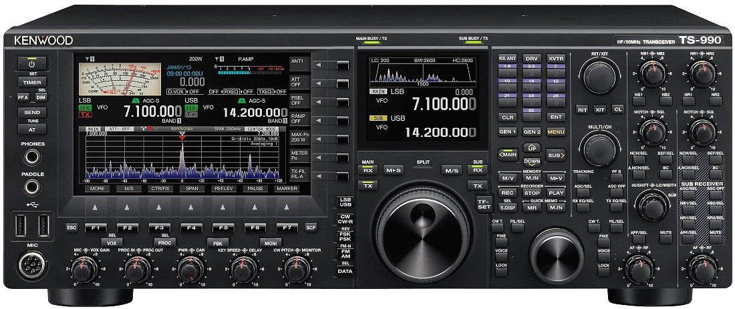Image resolution: width=735 pixels, height=309 pixels.
Task: Click the GEN 1 band key
Action: coord(507,132)
